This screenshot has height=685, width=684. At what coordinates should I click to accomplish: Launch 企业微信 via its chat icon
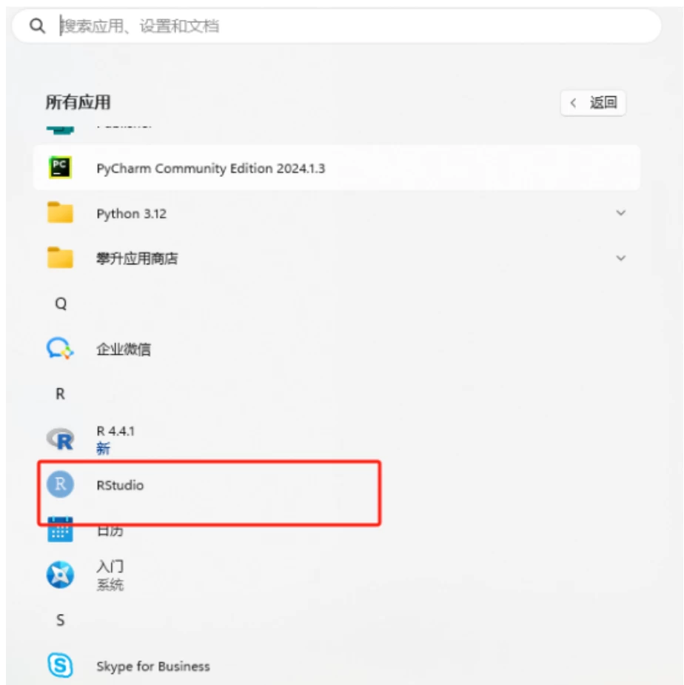[x=60, y=349]
